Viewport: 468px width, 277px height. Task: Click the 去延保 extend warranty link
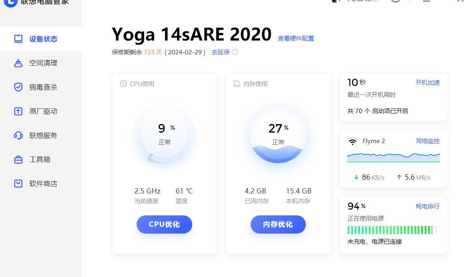221,52
